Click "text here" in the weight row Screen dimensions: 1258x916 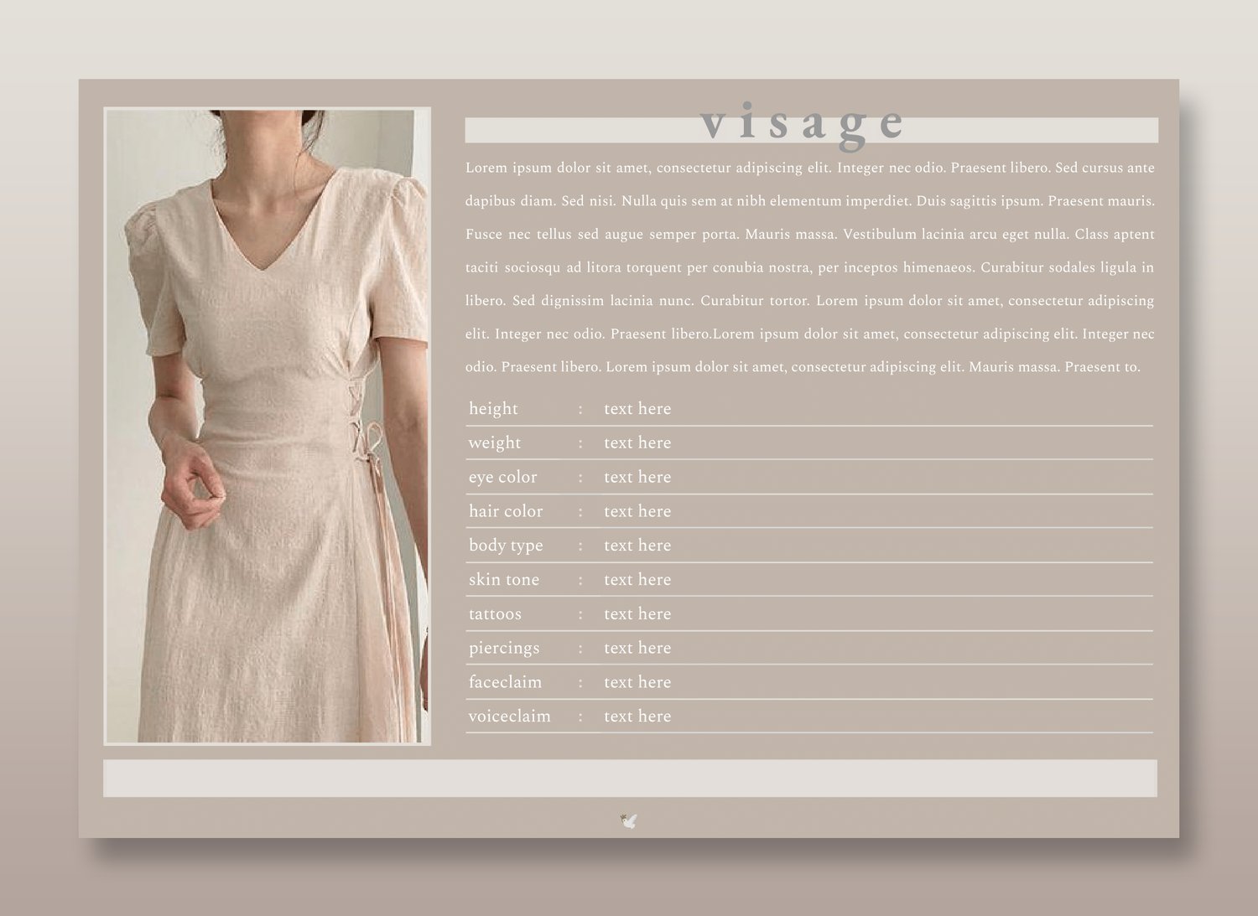(637, 442)
